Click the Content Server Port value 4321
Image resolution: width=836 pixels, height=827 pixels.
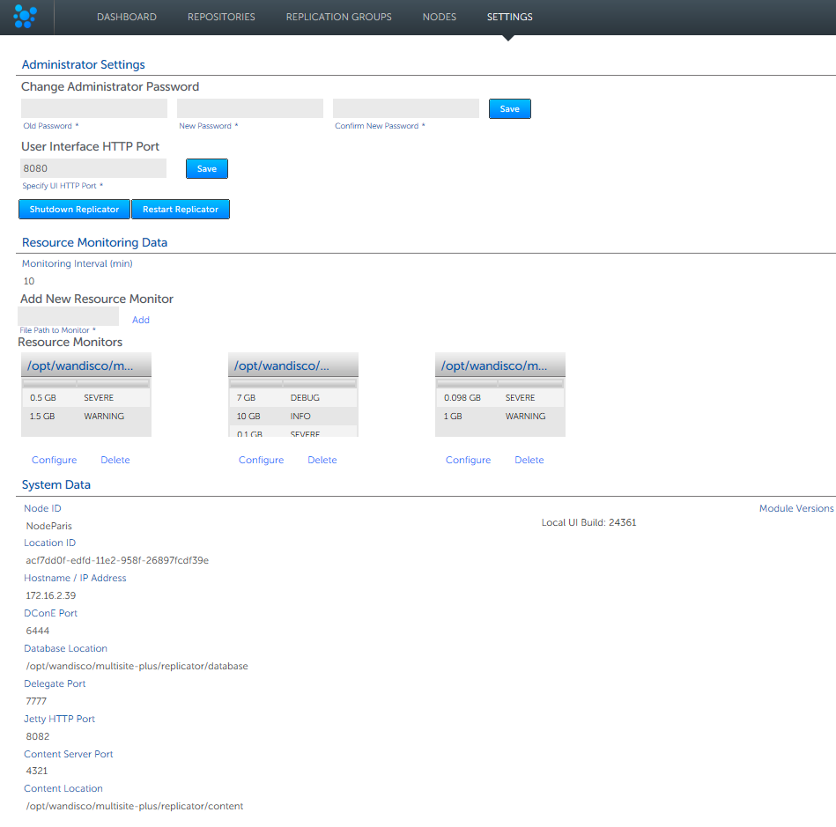37,771
